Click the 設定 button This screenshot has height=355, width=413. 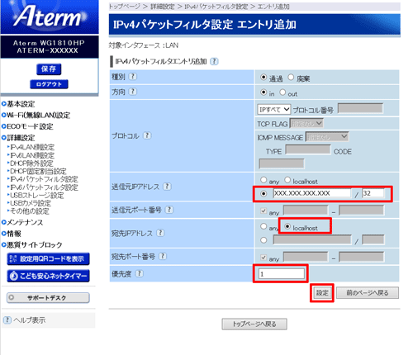click(x=322, y=293)
